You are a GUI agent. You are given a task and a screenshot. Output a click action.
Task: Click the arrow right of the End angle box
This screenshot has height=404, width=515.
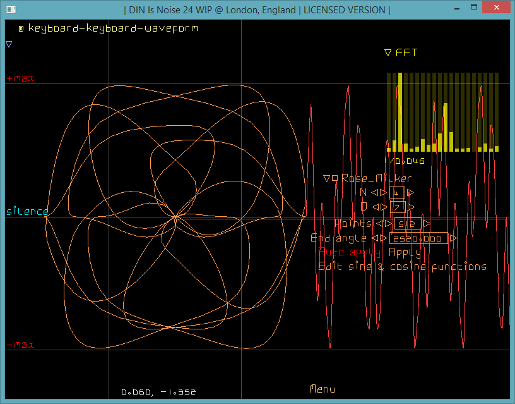(x=453, y=238)
